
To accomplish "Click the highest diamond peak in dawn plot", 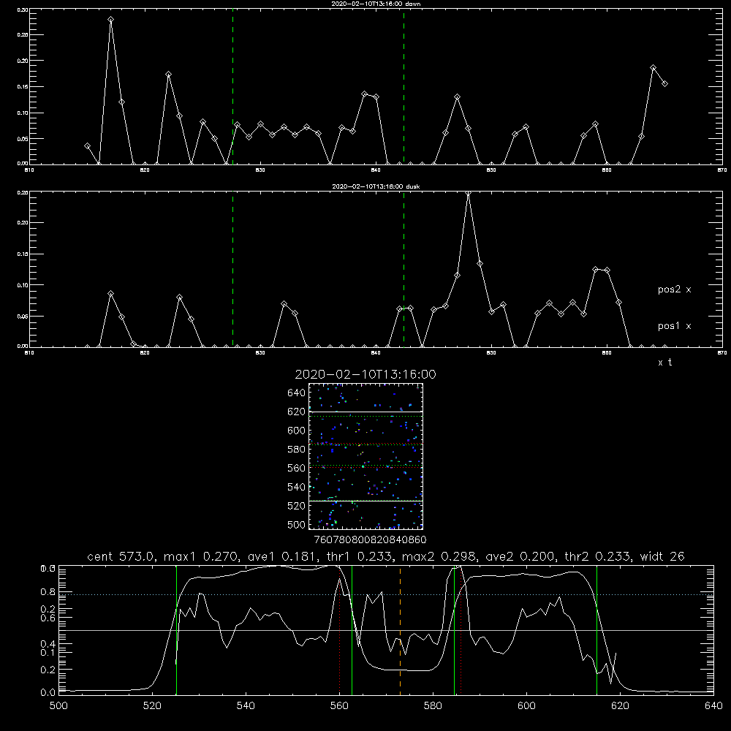I will (x=110, y=20).
